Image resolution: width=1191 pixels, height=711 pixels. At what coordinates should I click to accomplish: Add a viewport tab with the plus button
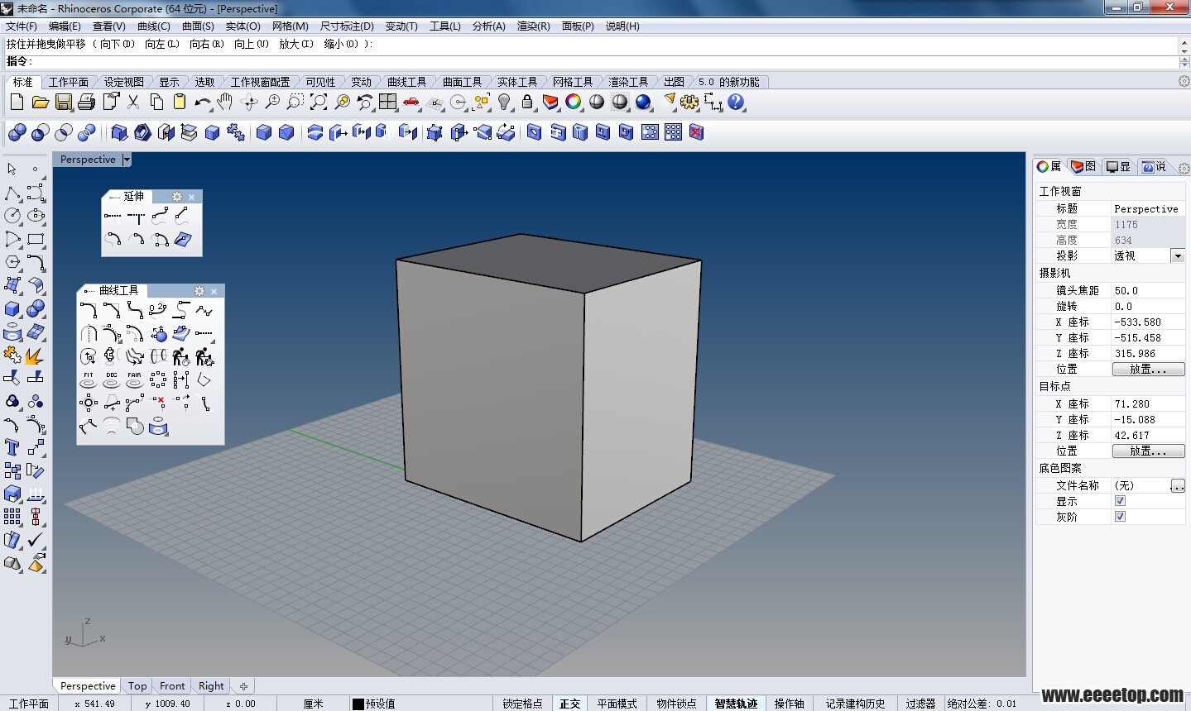click(243, 686)
